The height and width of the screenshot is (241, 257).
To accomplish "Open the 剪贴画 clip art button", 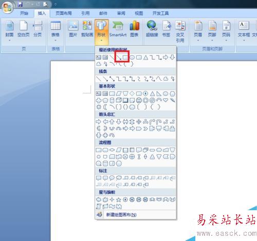I will pos(87,29).
